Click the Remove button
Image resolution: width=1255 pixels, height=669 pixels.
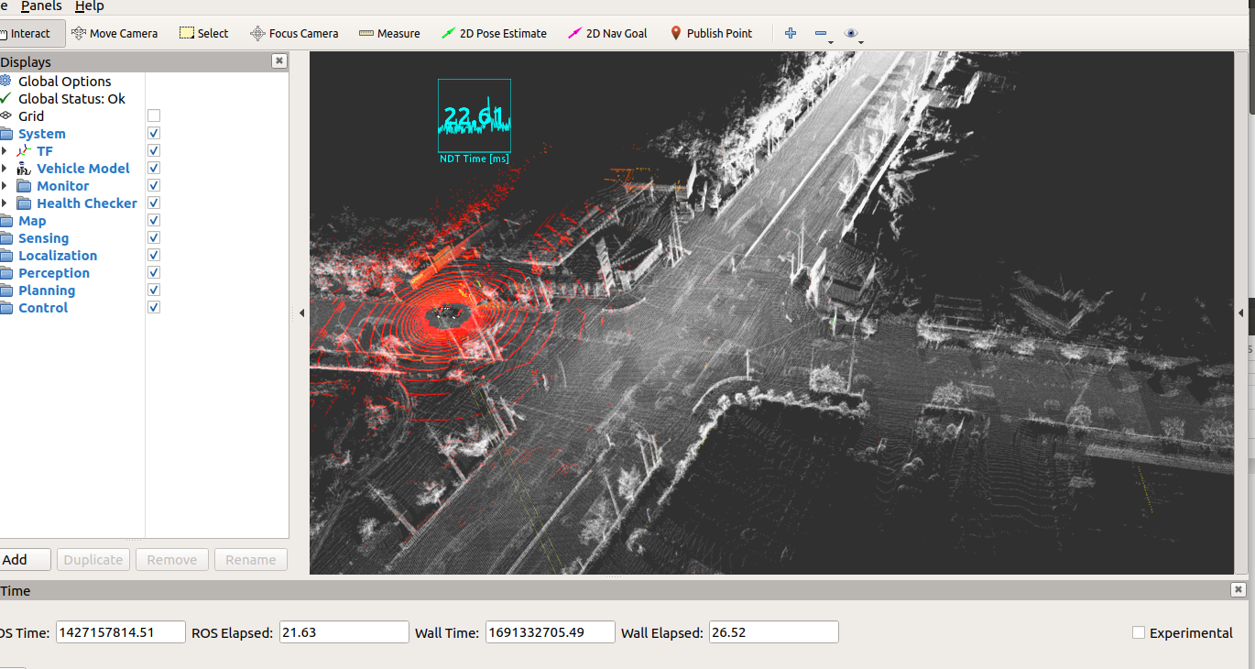click(x=172, y=559)
